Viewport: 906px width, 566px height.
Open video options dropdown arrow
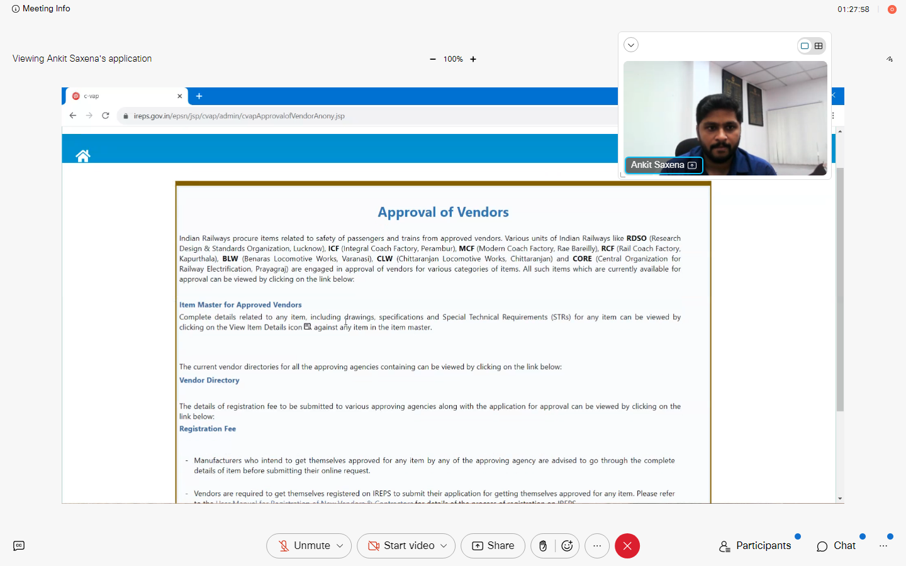pos(444,546)
